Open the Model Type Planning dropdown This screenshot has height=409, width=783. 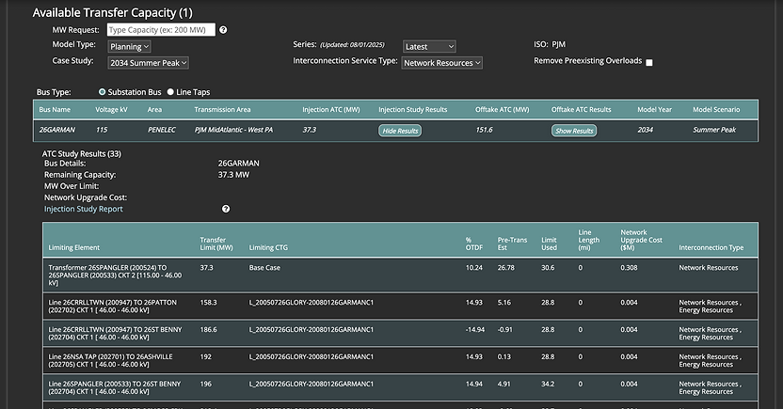point(129,46)
